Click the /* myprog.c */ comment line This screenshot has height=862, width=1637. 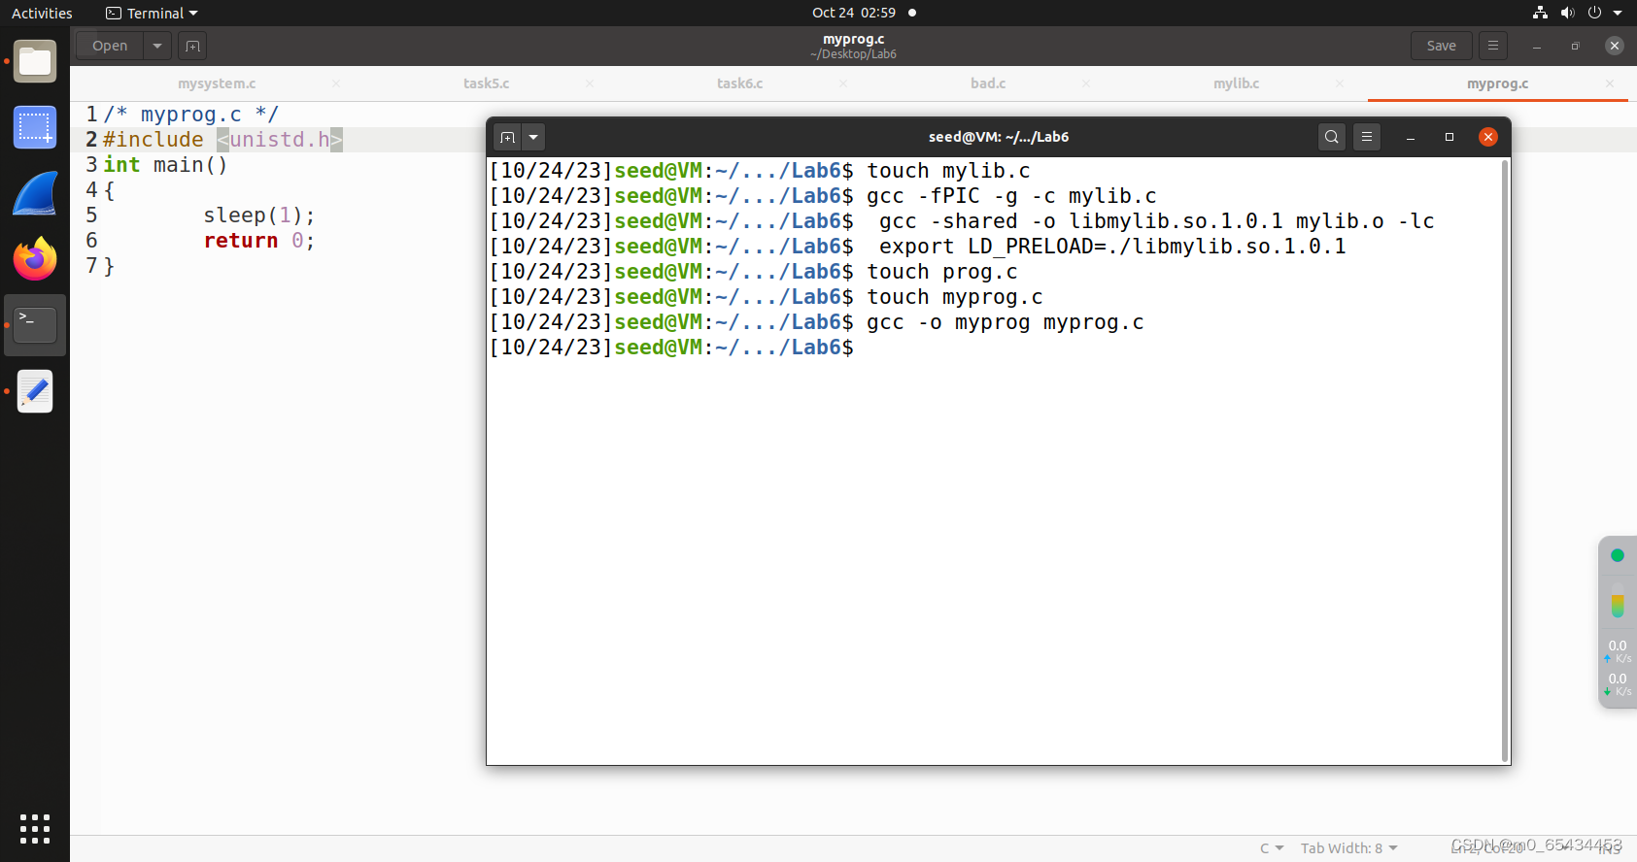coord(190,115)
